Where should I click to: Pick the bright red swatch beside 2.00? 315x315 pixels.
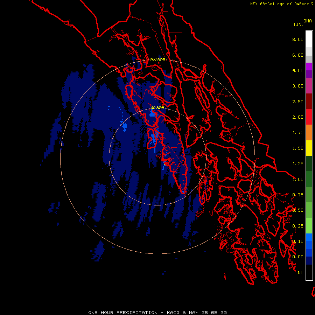(309, 117)
